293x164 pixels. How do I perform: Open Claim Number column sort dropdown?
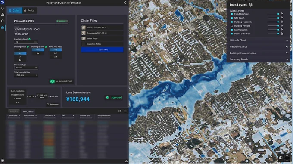point(19,116)
